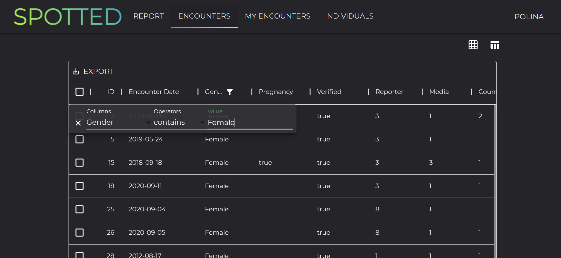Click the date 2019-05-24 cell
Image resolution: width=561 pixels, height=258 pixels.
pos(146,139)
